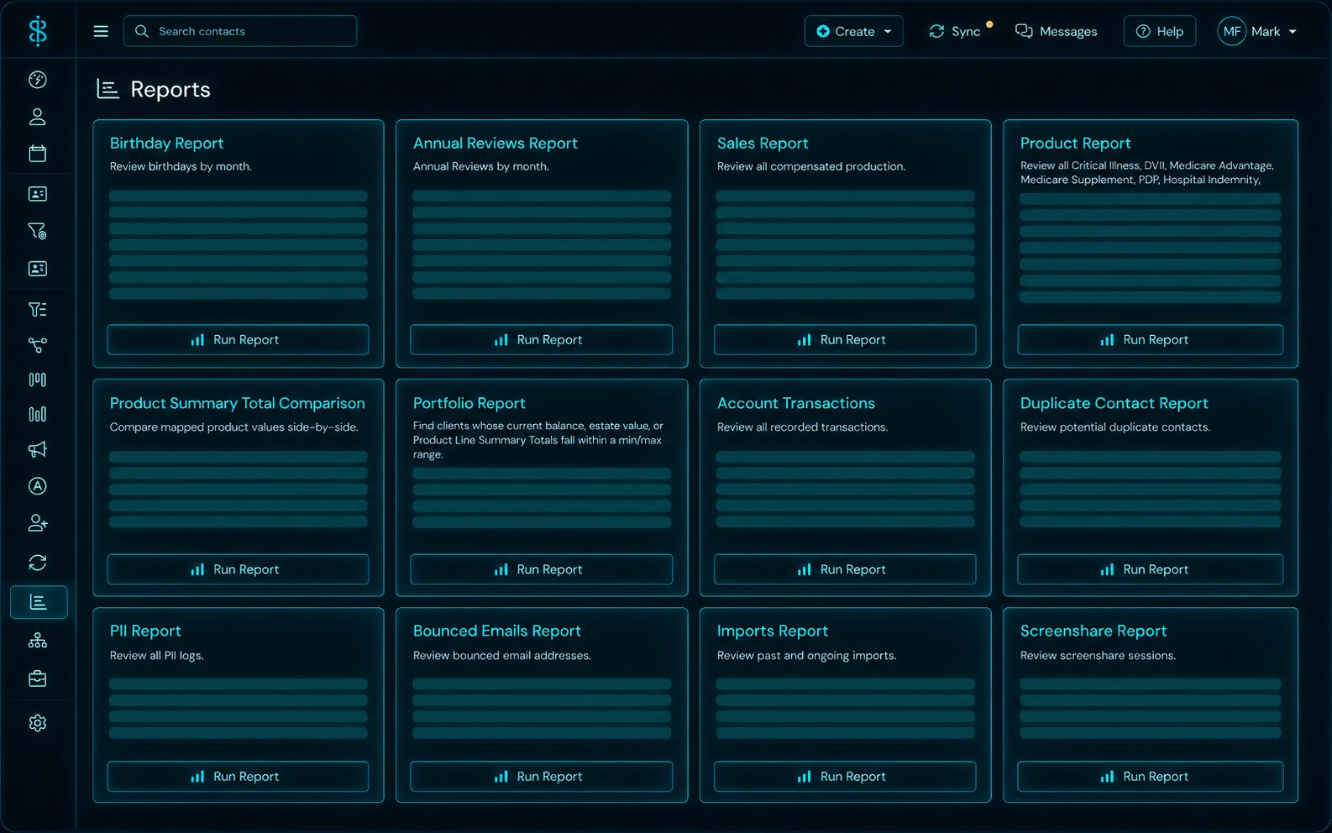Run the Sales Report

point(845,339)
